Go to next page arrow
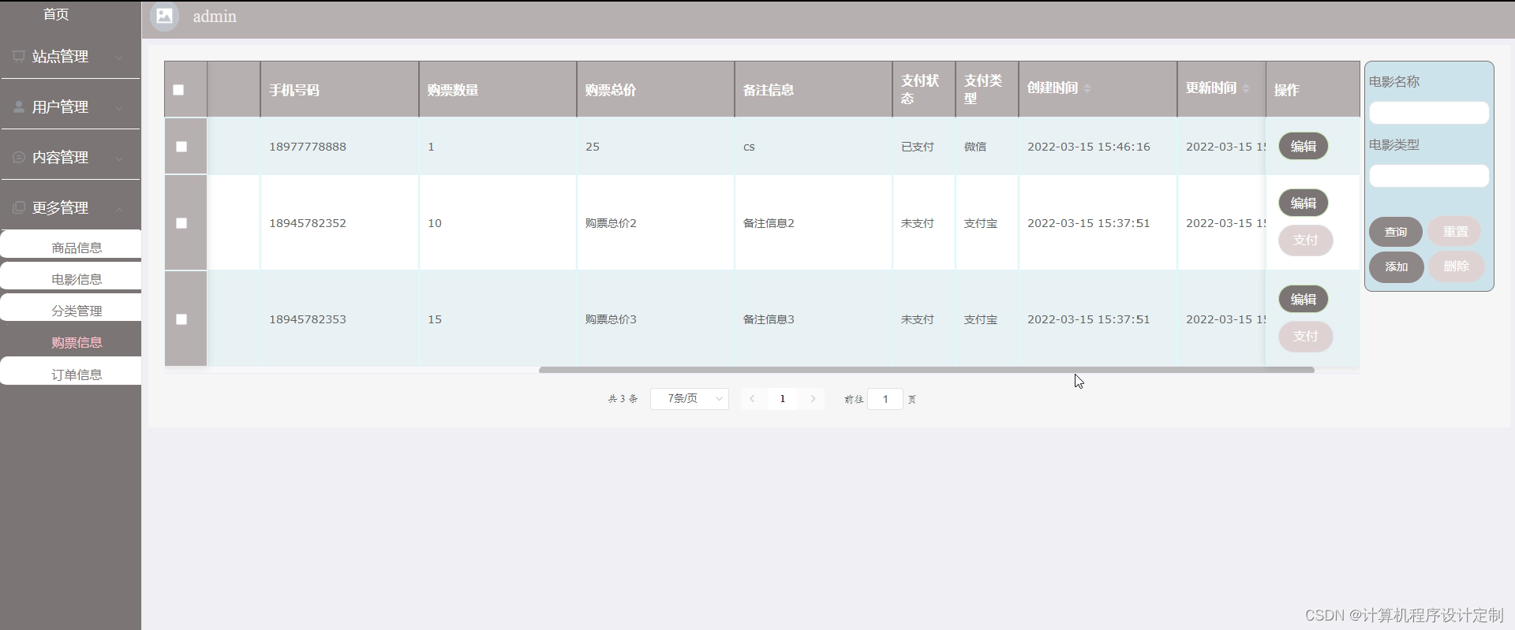Image resolution: width=1515 pixels, height=630 pixels. tap(813, 399)
